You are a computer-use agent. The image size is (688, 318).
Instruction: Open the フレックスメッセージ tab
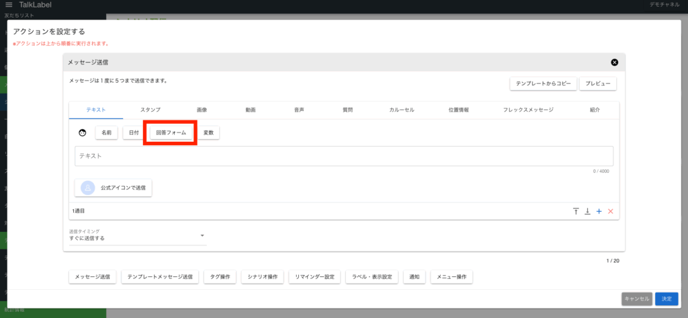(527, 110)
